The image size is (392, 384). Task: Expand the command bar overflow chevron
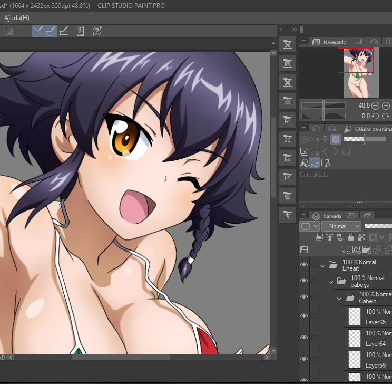coord(273,43)
